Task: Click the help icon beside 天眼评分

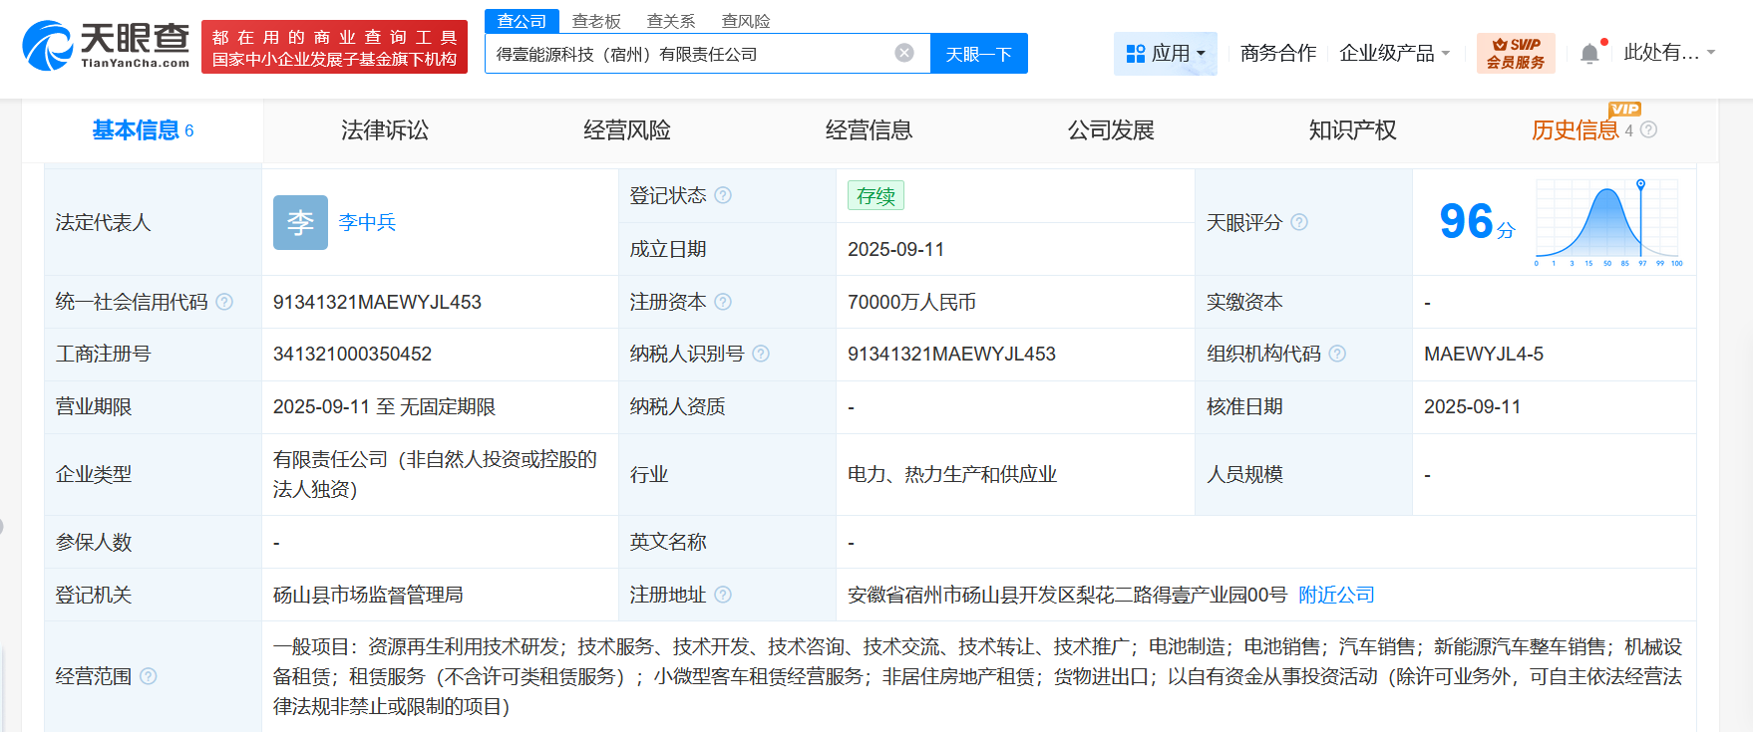Action: (1299, 222)
